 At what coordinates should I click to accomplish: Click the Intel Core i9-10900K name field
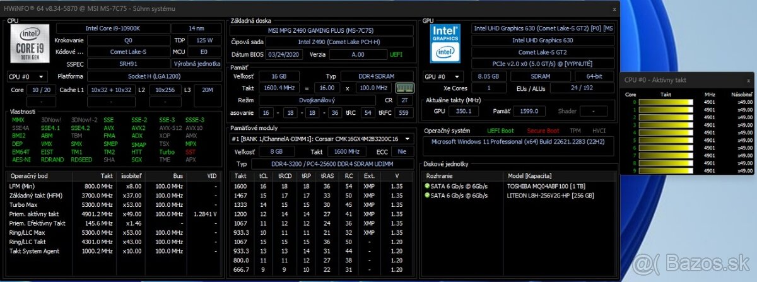point(113,28)
